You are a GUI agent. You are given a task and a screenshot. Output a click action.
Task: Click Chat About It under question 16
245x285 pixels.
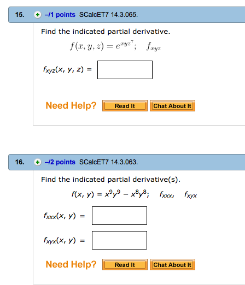pyautogui.click(x=172, y=265)
